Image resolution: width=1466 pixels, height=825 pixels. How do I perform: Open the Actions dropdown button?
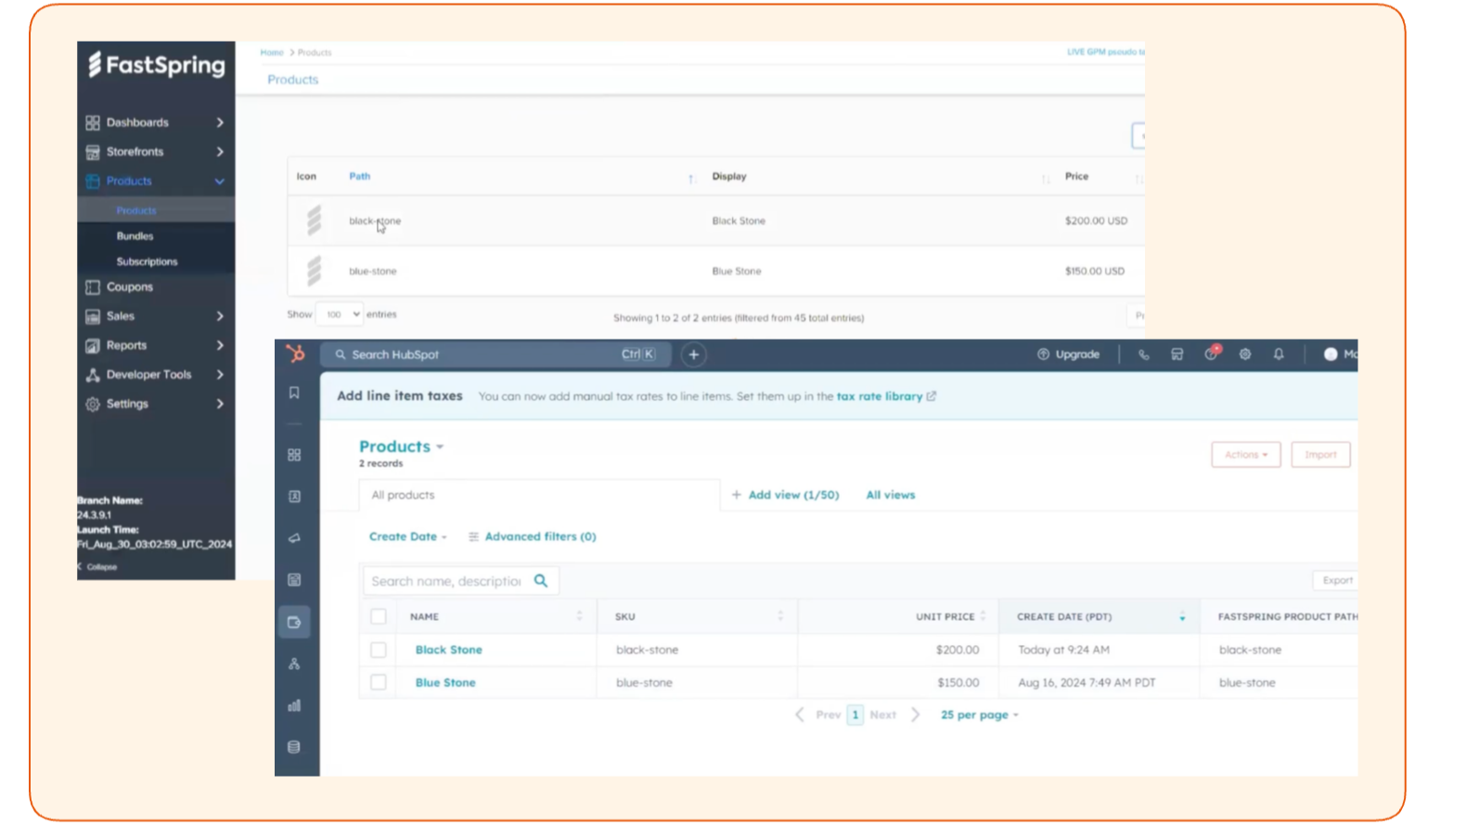[x=1246, y=455]
